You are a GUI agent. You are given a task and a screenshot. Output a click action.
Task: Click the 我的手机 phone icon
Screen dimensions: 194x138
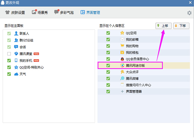coord(16,61)
